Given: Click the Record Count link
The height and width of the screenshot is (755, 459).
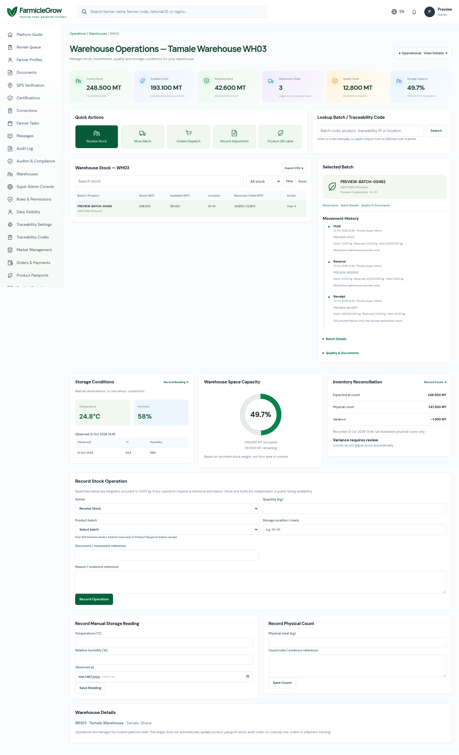Looking at the screenshot, I should click(435, 382).
